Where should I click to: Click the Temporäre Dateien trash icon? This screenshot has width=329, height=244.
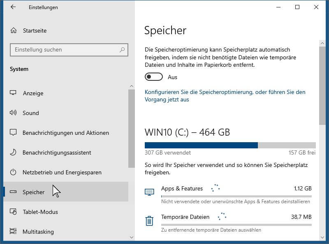(149, 221)
